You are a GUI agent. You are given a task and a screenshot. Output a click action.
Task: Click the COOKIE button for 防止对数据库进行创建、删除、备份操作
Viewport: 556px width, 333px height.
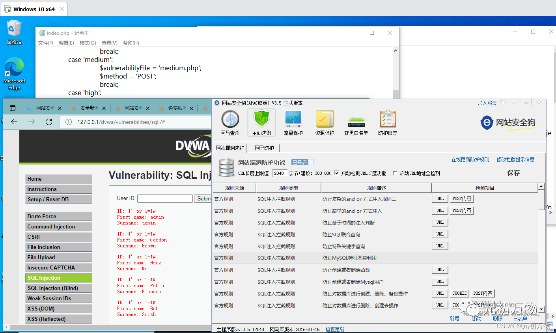(x=459, y=293)
